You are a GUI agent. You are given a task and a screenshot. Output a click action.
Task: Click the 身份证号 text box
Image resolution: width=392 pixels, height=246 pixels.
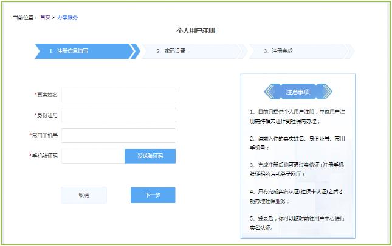coord(119,115)
